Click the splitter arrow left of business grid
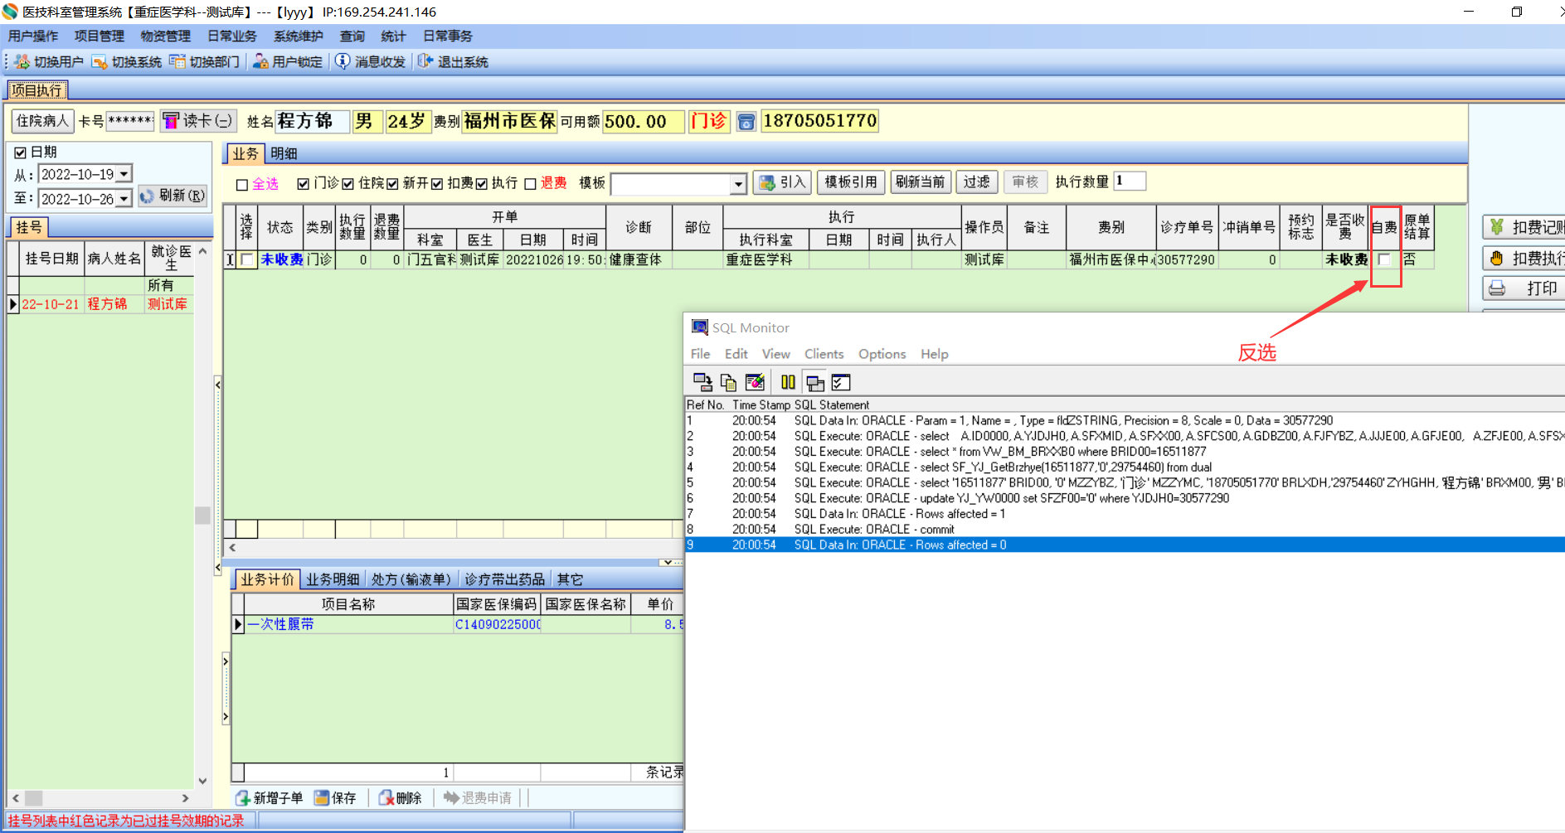1565x833 pixels. point(217,385)
